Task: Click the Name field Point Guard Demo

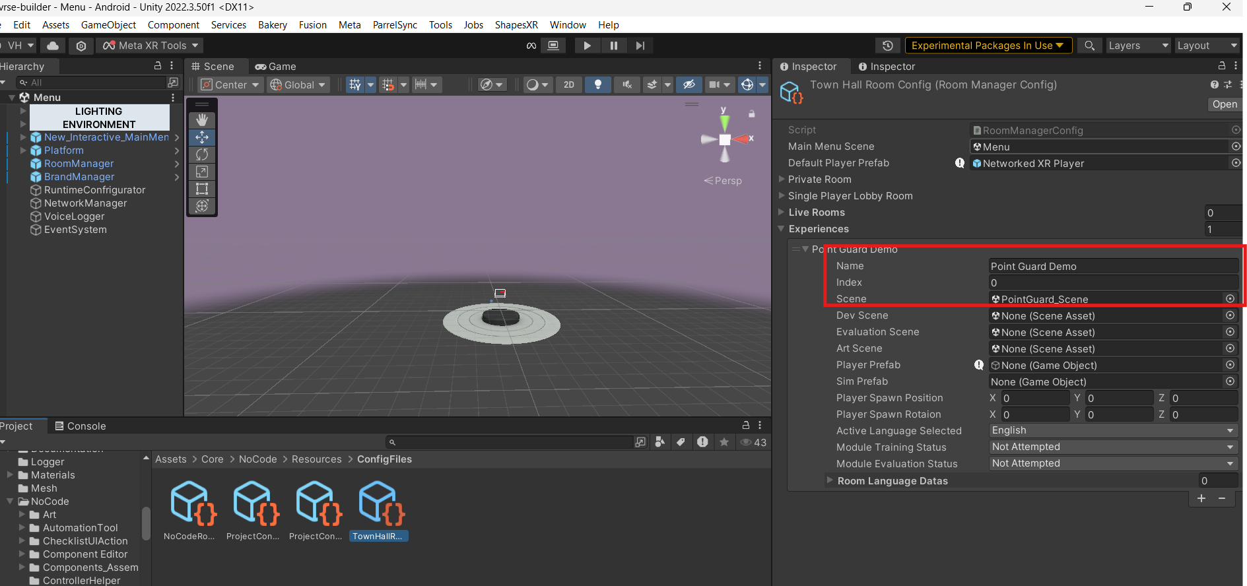Action: tap(1112, 266)
